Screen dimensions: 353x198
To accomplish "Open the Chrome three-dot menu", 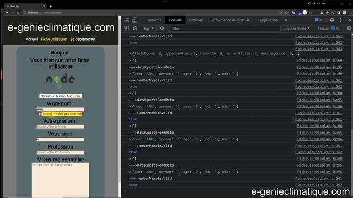I will coord(350,13).
